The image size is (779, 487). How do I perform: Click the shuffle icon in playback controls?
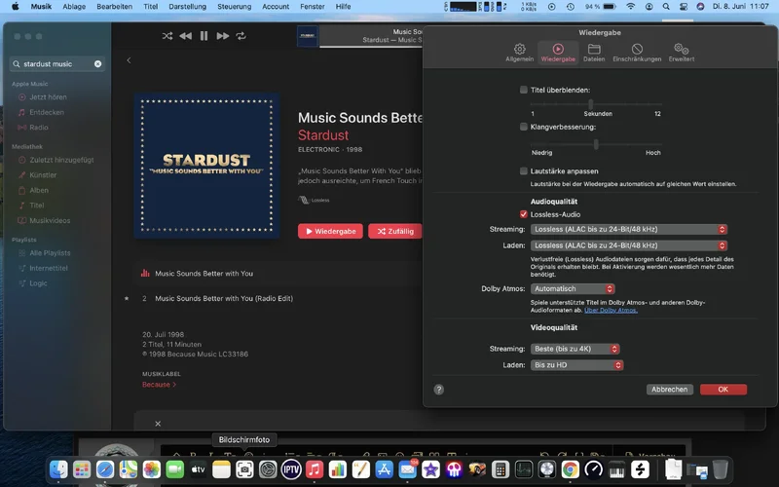point(167,36)
